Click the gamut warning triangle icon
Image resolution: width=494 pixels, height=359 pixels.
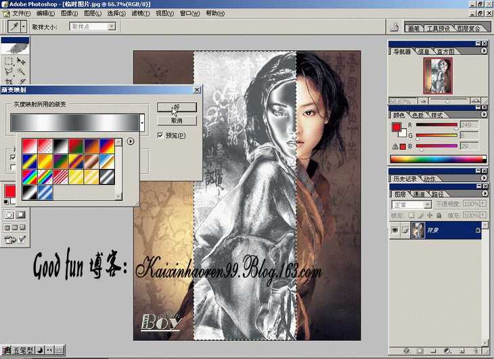point(395,145)
